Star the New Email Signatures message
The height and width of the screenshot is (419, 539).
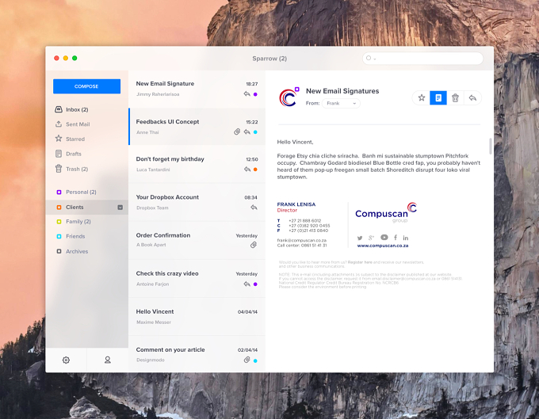(x=422, y=98)
